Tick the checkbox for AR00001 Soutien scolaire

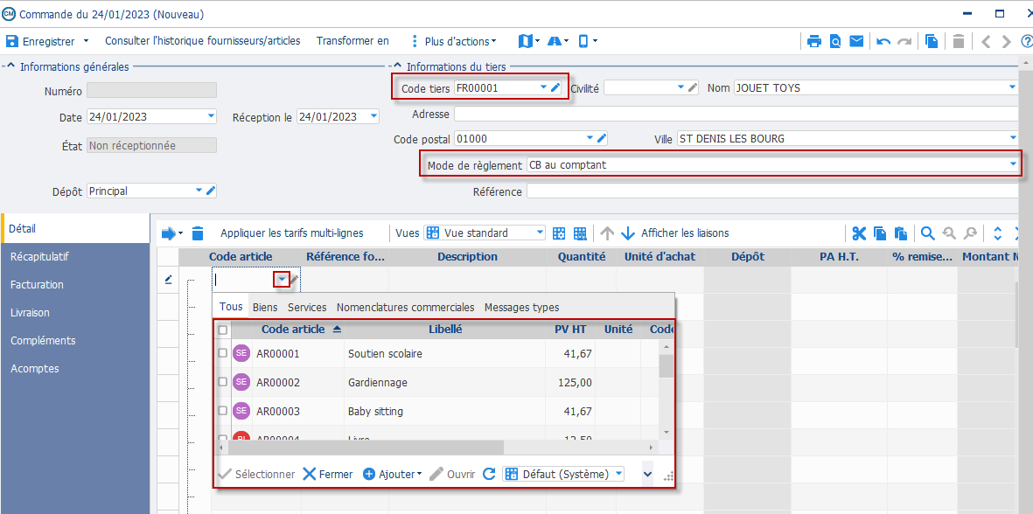point(223,353)
